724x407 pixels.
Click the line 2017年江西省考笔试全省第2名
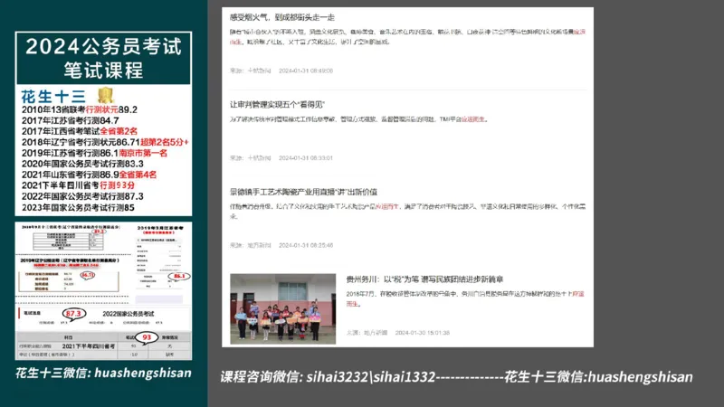pyautogui.click(x=80, y=131)
